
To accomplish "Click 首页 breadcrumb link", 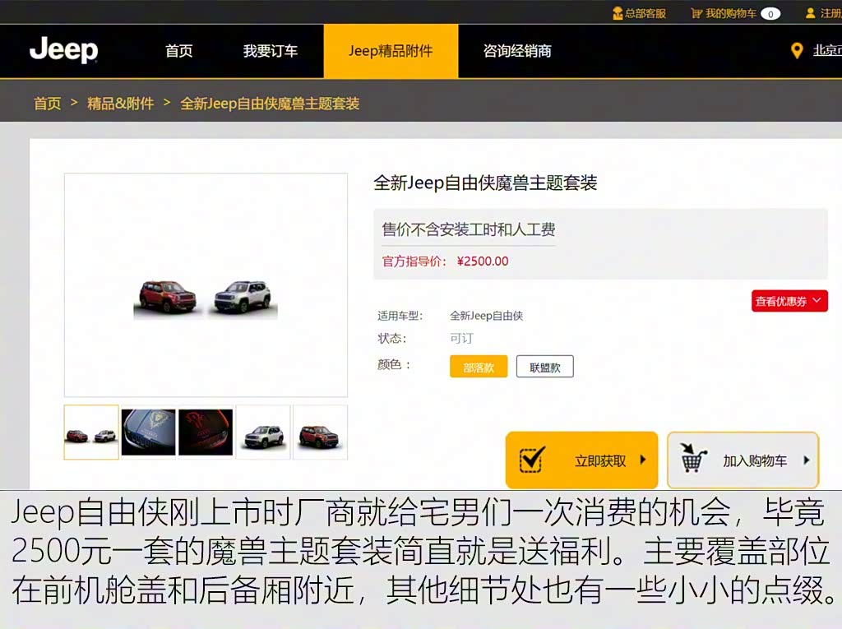I will click(x=47, y=104).
